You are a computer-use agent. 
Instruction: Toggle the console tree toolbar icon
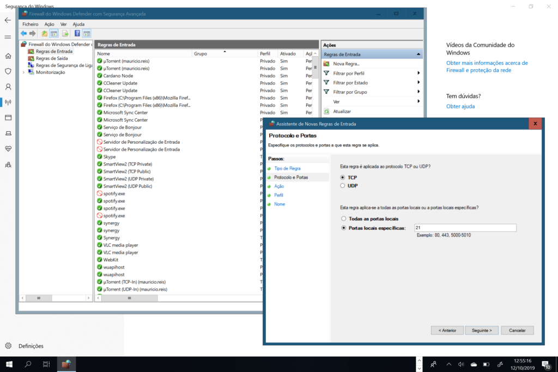pyautogui.click(x=54, y=33)
